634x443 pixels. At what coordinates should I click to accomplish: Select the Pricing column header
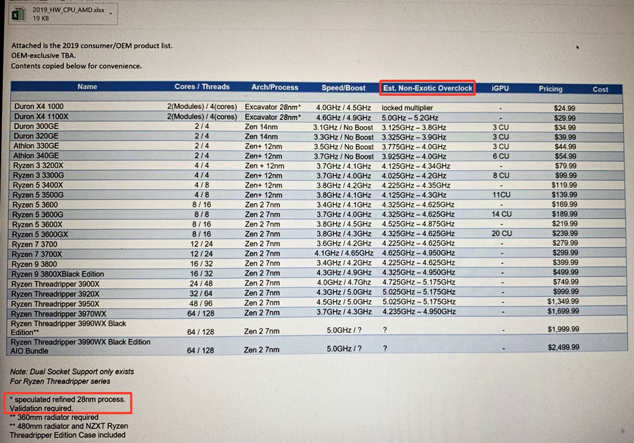click(550, 89)
